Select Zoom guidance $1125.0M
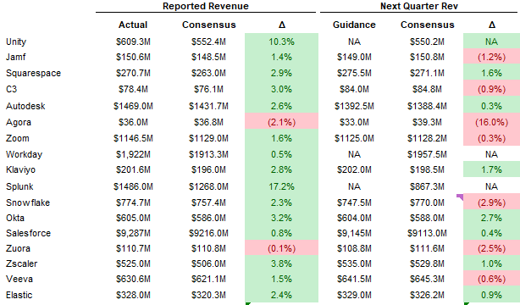This screenshot has height=305, width=520. (354, 138)
